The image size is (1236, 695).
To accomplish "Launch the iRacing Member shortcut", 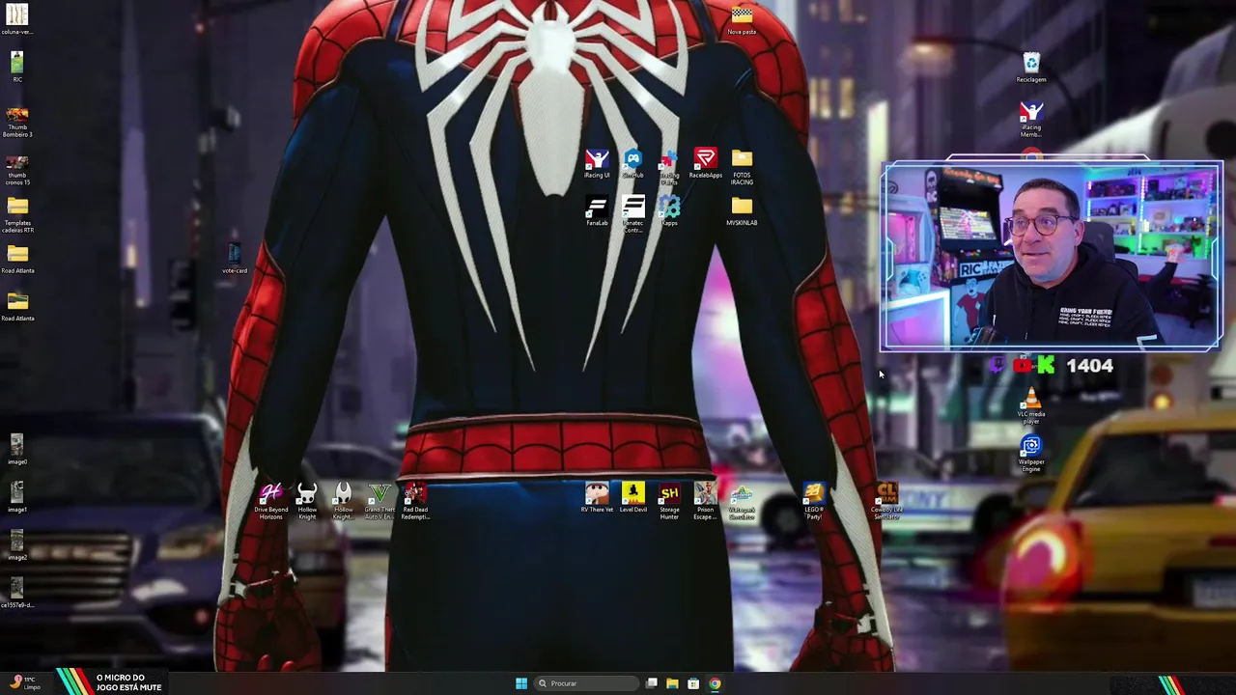I will 1031,120.
